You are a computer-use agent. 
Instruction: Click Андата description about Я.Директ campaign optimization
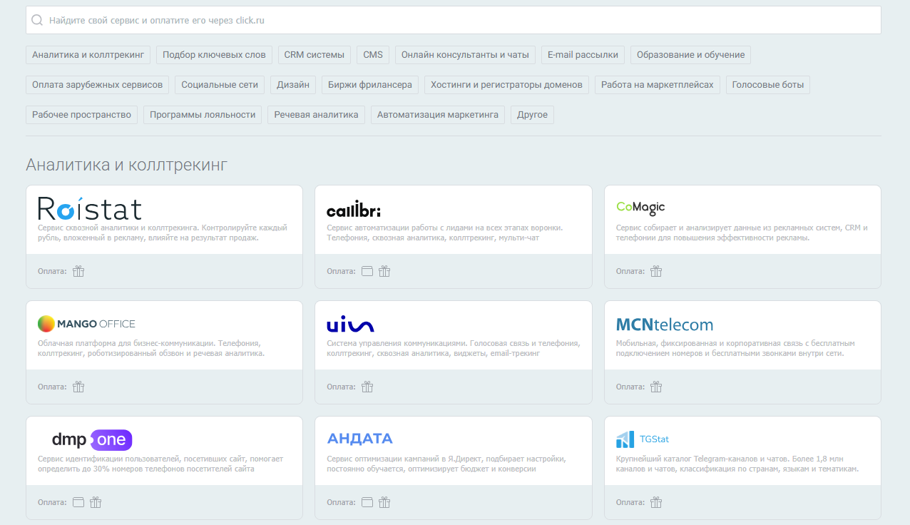click(x=446, y=464)
